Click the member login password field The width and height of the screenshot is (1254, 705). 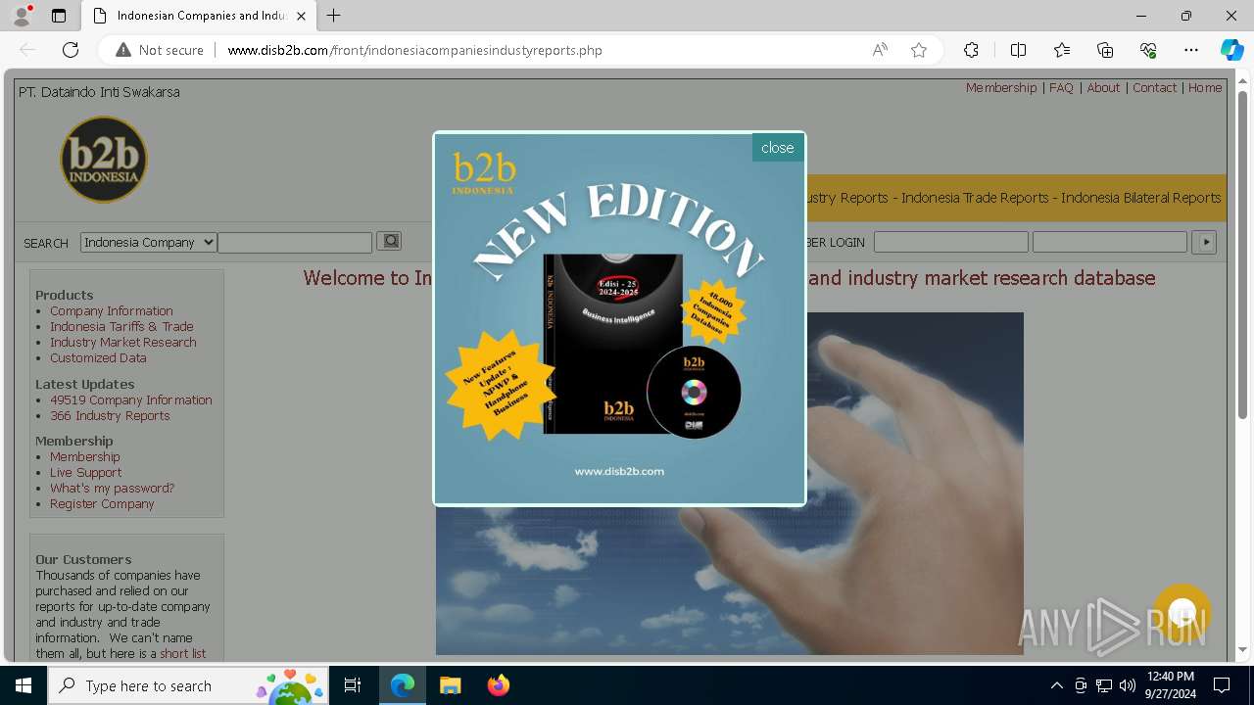coord(1110,242)
